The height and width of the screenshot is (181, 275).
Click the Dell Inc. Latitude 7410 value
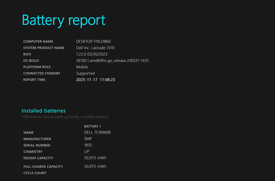point(95,48)
